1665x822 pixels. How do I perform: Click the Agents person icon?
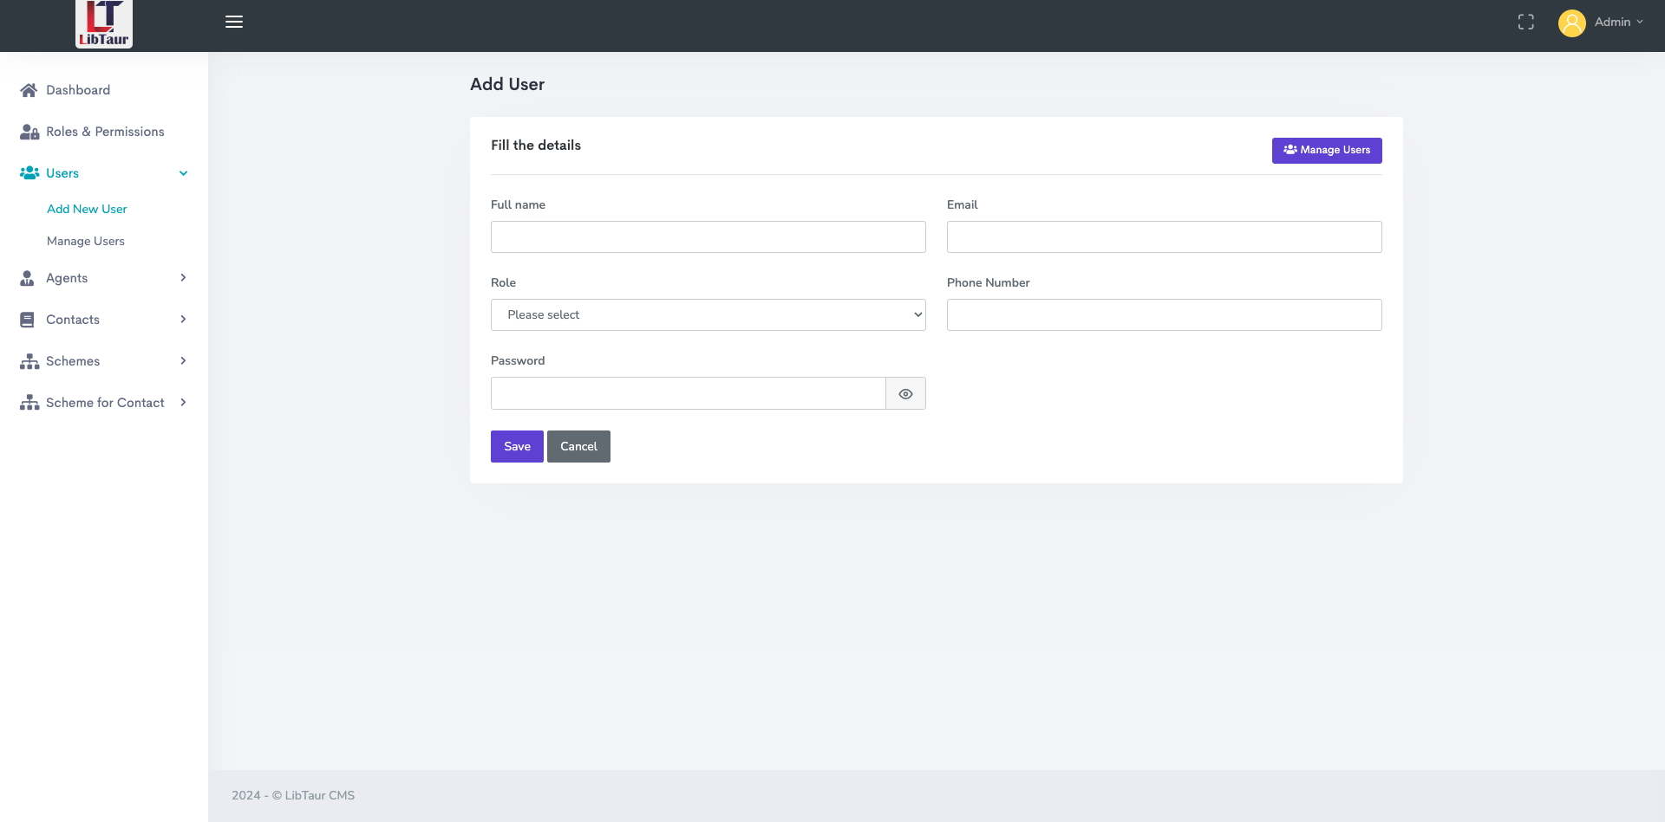pos(28,278)
